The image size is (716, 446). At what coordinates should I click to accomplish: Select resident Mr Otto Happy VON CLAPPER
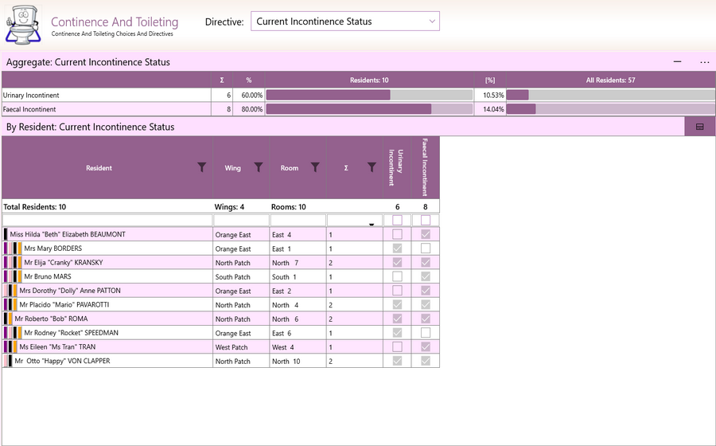[x=62, y=361]
